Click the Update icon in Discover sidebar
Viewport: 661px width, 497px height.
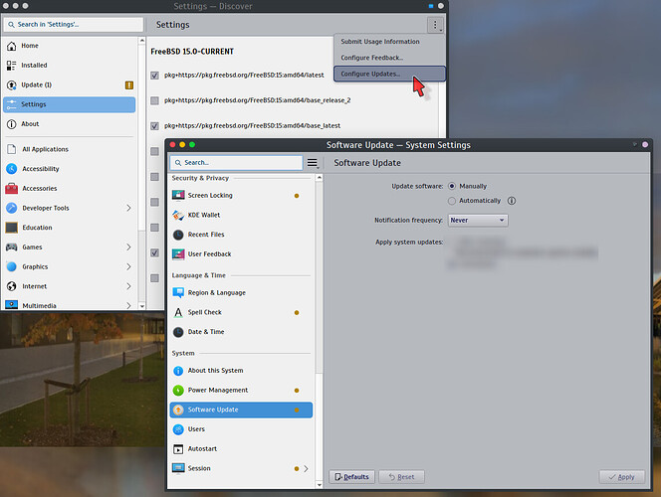(x=11, y=85)
